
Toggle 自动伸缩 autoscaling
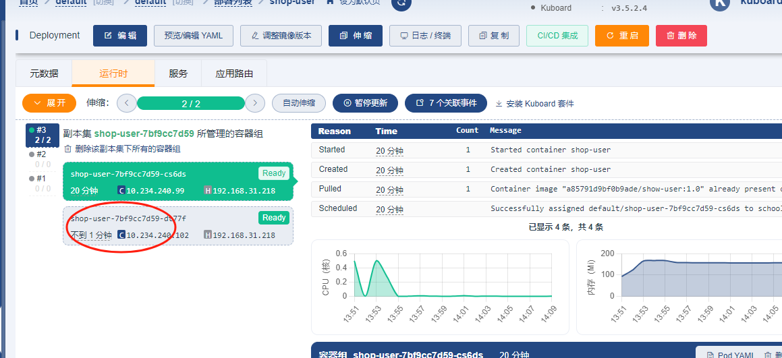click(299, 103)
